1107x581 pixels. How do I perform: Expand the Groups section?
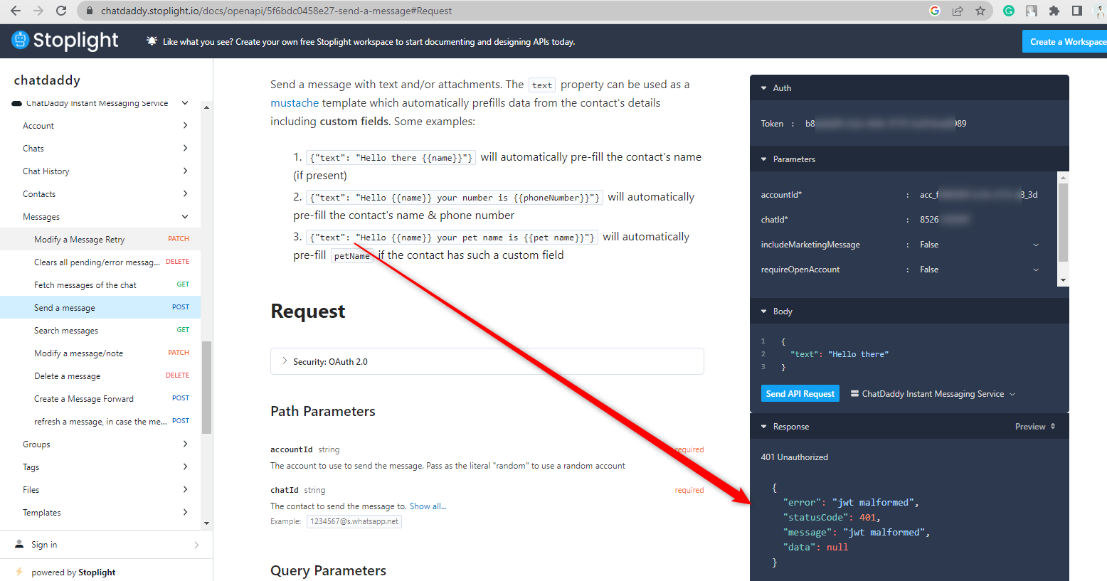100,444
